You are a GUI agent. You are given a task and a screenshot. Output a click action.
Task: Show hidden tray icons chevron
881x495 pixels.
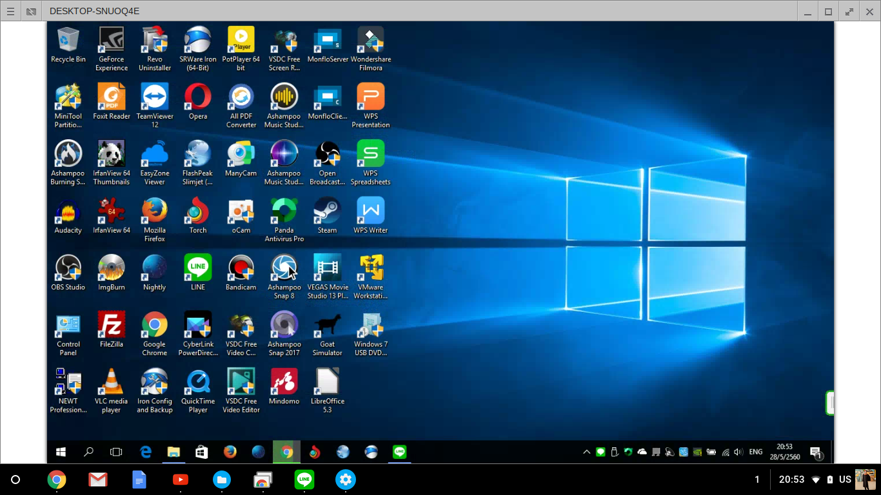click(x=586, y=452)
